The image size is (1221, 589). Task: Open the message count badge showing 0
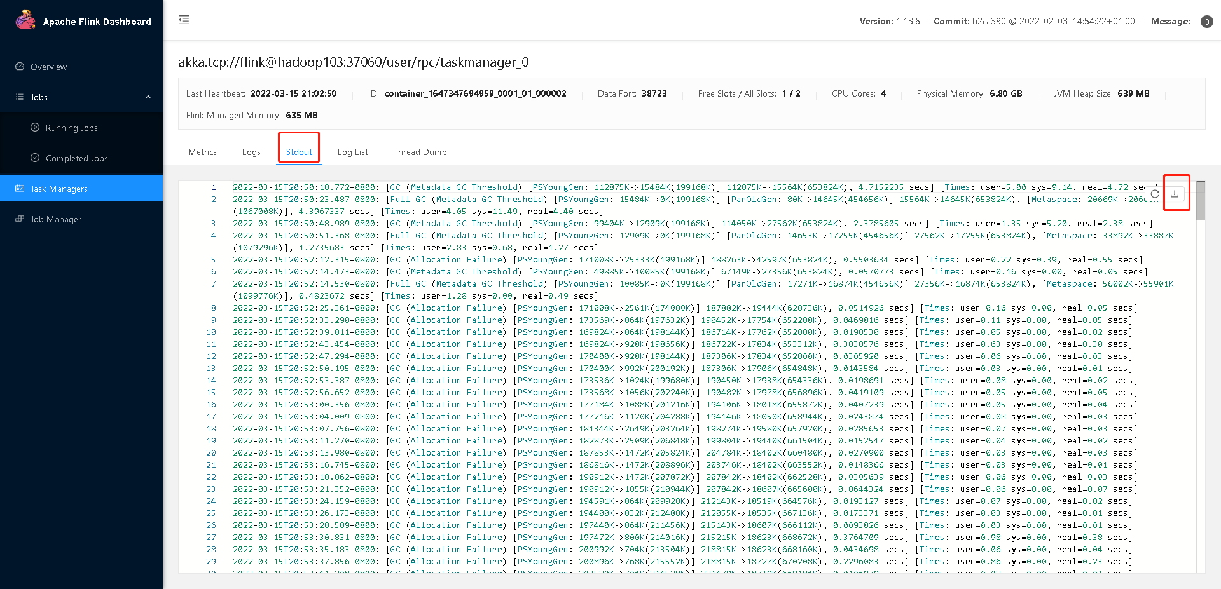click(x=1206, y=22)
